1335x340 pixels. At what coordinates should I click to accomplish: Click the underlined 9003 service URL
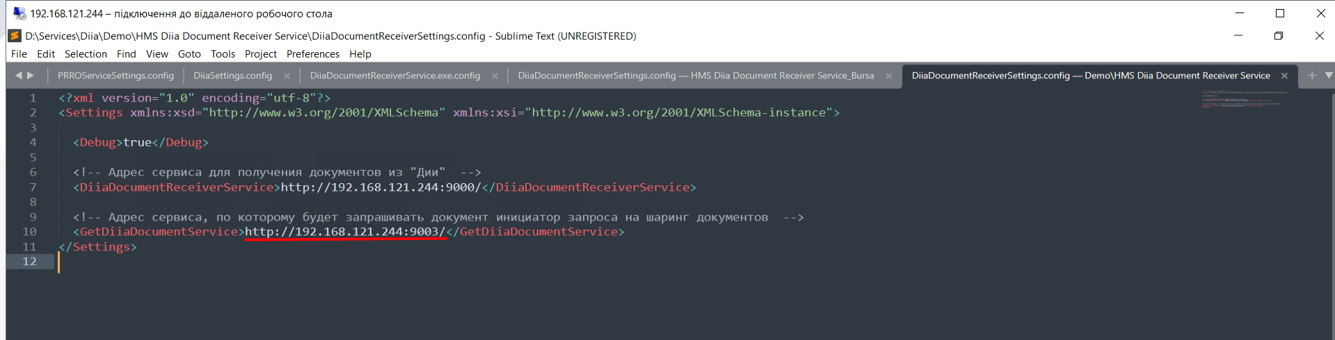pos(345,232)
